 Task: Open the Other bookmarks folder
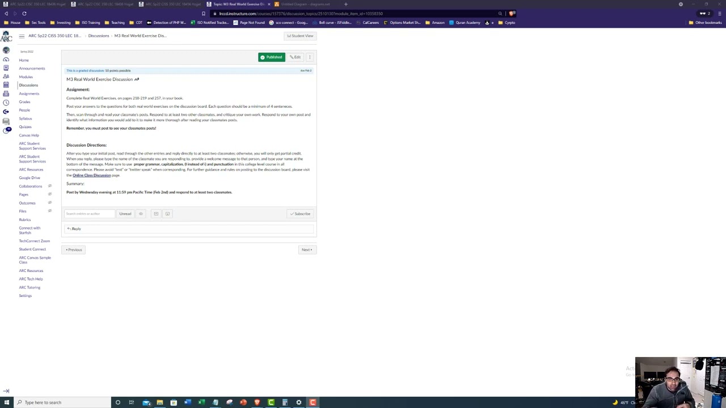(x=704, y=23)
